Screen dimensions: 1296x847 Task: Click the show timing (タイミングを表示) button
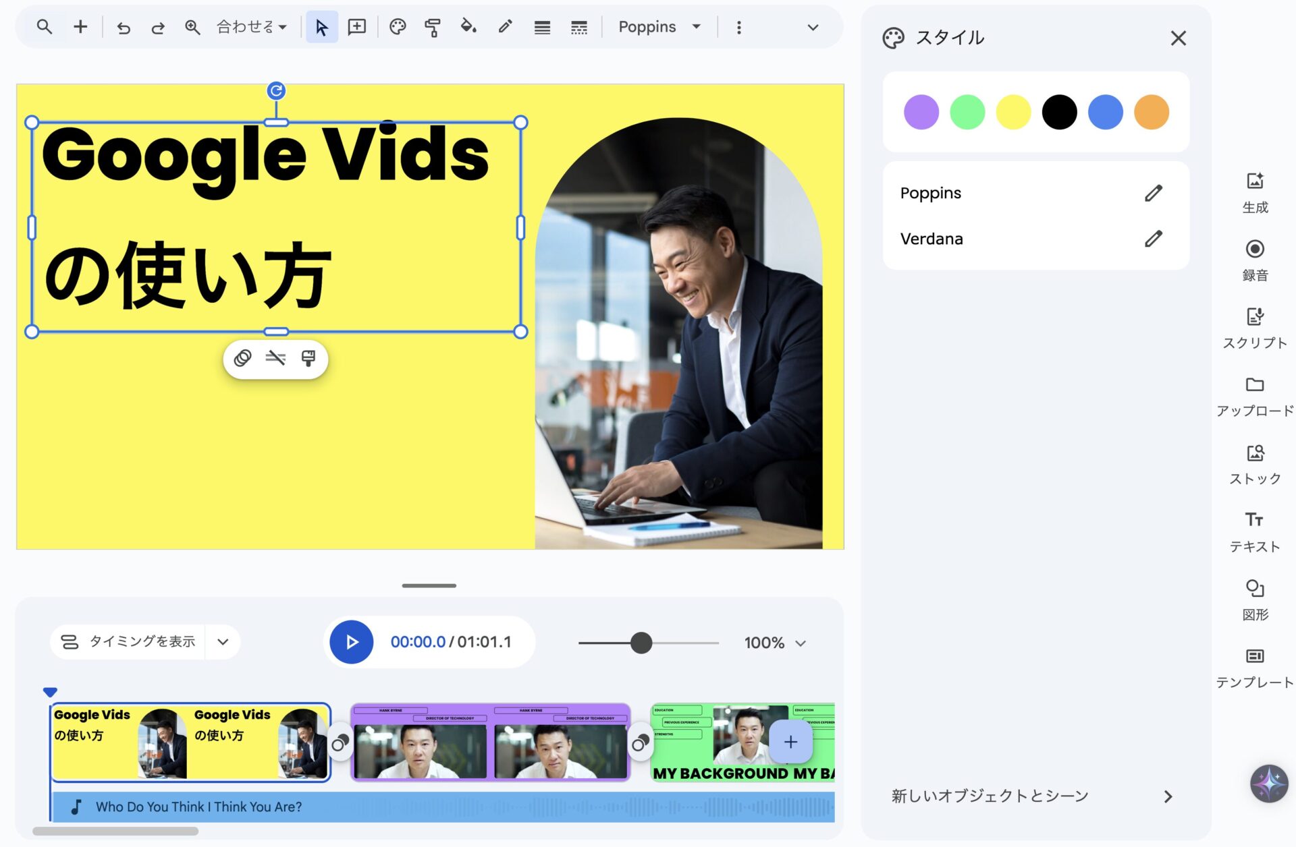pyautogui.click(x=128, y=641)
